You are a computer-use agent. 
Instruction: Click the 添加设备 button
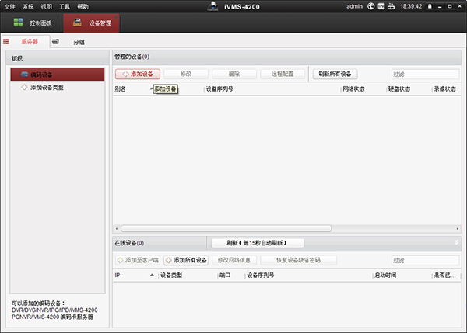click(138, 74)
